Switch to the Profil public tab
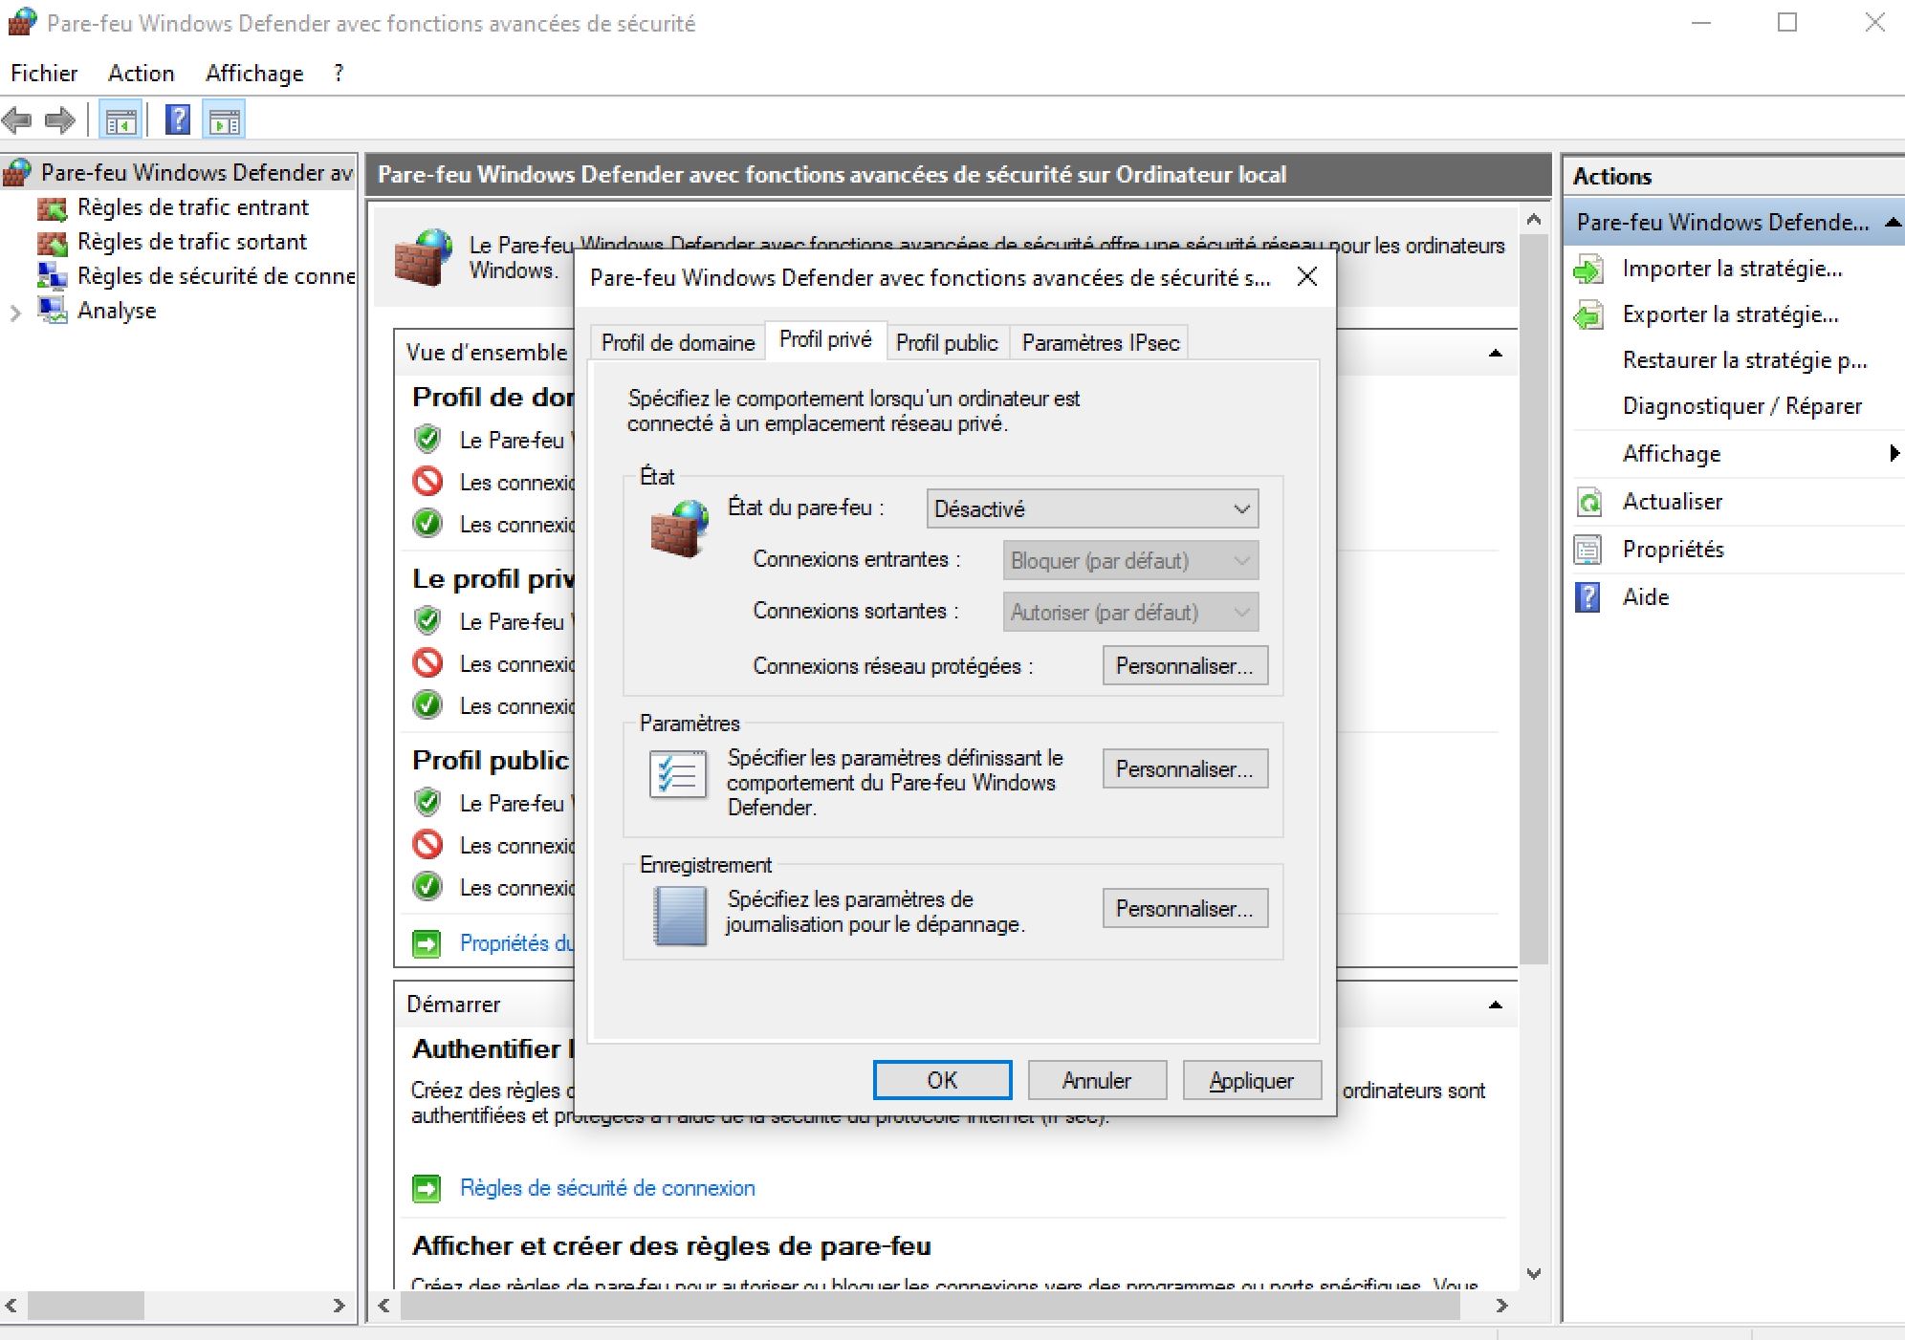The width and height of the screenshot is (1905, 1340). [x=946, y=342]
